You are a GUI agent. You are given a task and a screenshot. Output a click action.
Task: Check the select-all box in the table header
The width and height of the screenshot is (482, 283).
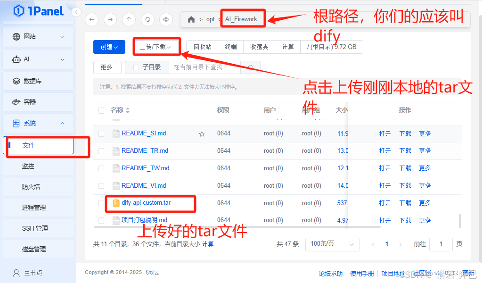click(101, 110)
